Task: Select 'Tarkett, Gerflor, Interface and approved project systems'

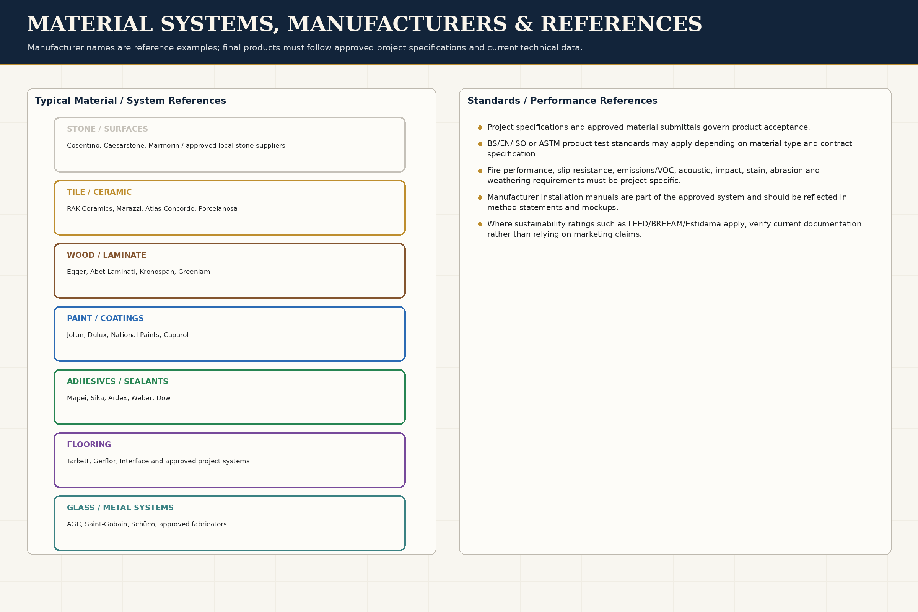Action: click(158, 461)
